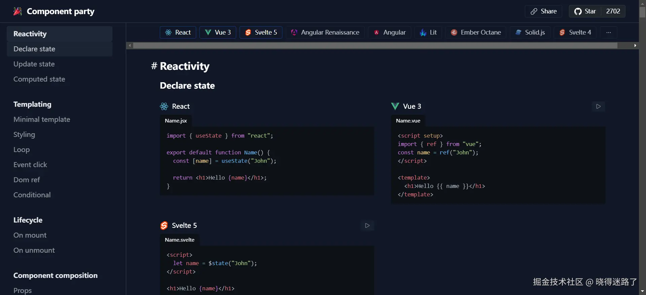This screenshot has width=646, height=295.
Task: Toggle the Vue 3 framework filter
Action: coord(218,33)
